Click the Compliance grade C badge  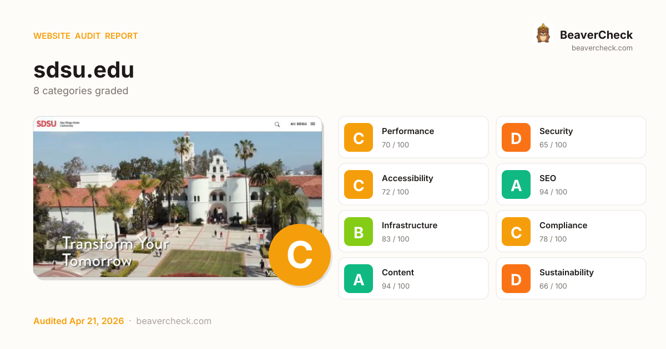click(x=516, y=232)
